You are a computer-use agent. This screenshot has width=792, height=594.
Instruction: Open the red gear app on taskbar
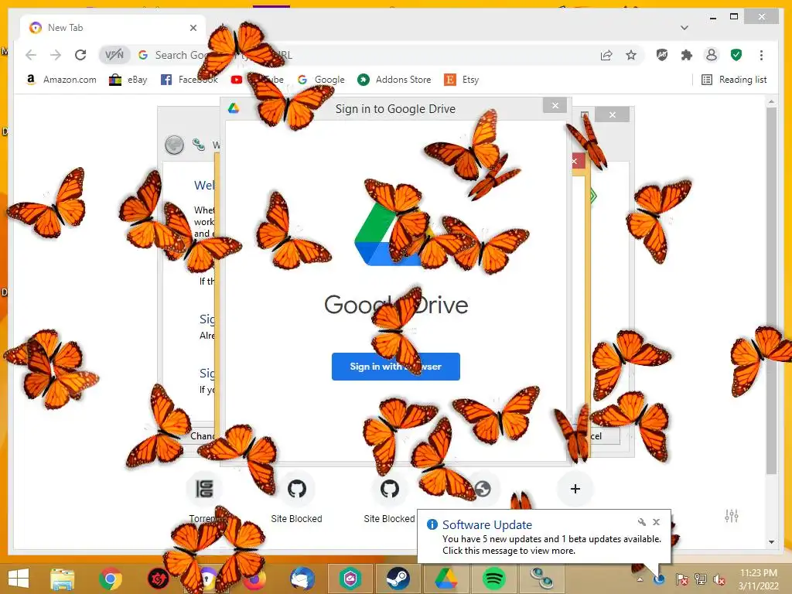click(x=158, y=579)
